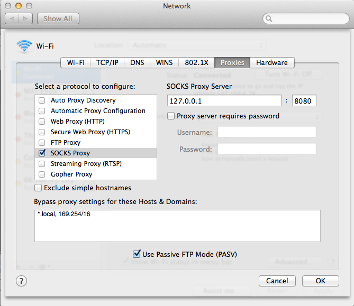Enable Auto Proxy Discovery checkbox
Viewport: 354px width, 306px height.
tap(42, 100)
